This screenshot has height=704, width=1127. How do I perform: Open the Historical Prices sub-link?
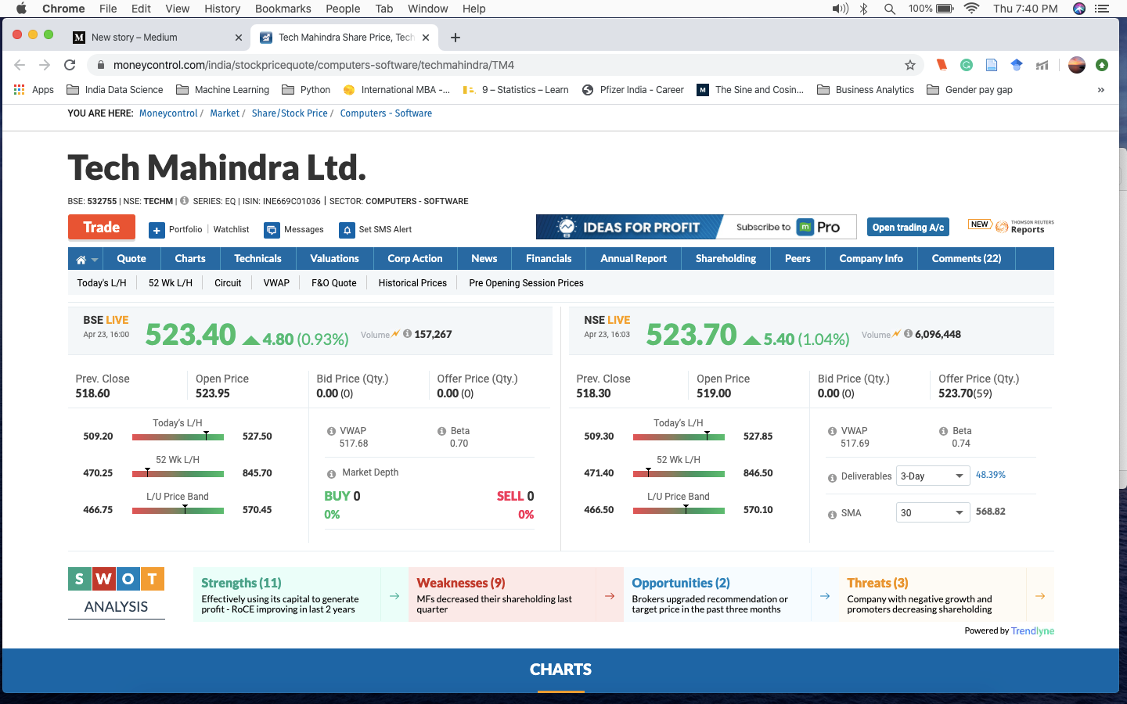pos(412,283)
